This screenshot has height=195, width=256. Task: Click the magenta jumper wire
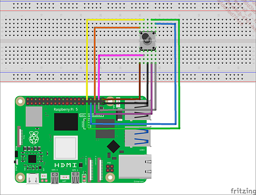(x=99, y=77)
